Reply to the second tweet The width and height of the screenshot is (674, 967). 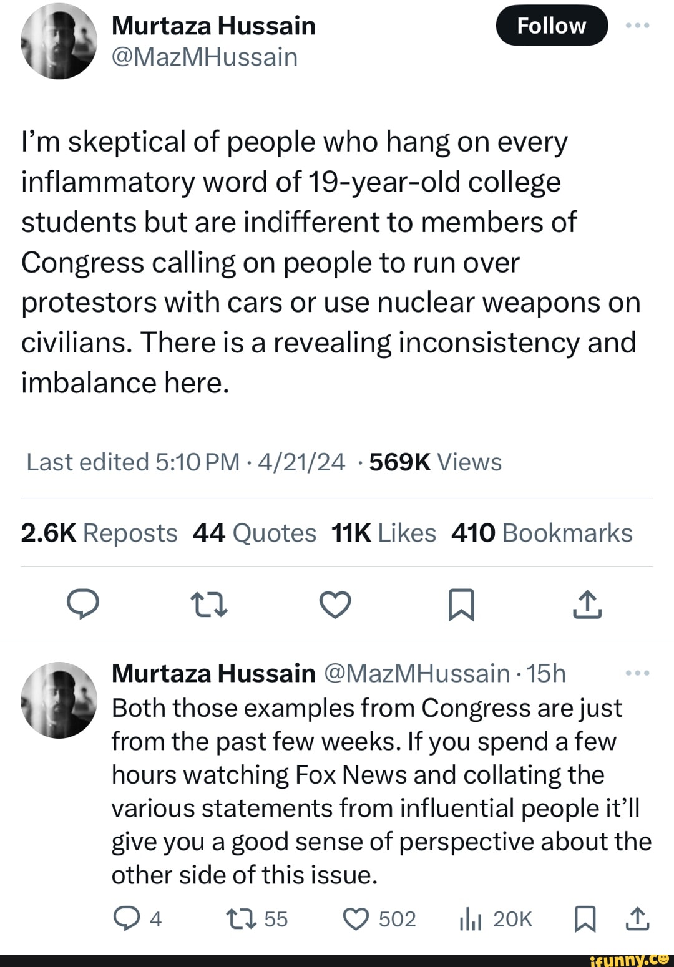[x=127, y=919]
